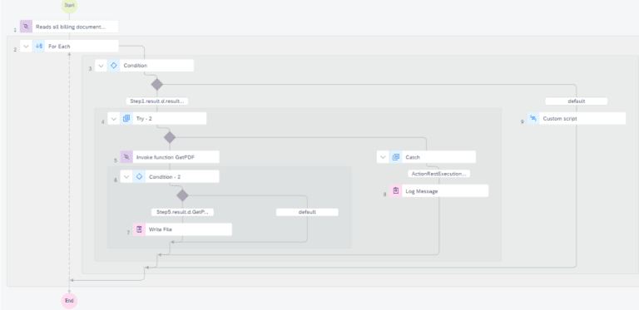Click the Catch block icon
The width and height of the screenshot is (639, 310).
(395, 157)
